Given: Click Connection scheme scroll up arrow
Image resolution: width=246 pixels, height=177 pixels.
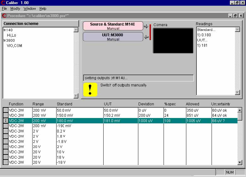Looking at the screenshot, I should coord(76,30).
